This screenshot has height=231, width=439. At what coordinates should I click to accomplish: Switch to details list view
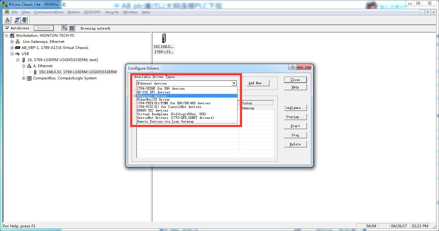point(72,28)
